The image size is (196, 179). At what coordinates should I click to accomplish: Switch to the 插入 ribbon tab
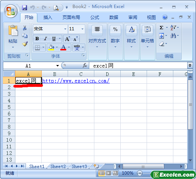click(x=48, y=18)
